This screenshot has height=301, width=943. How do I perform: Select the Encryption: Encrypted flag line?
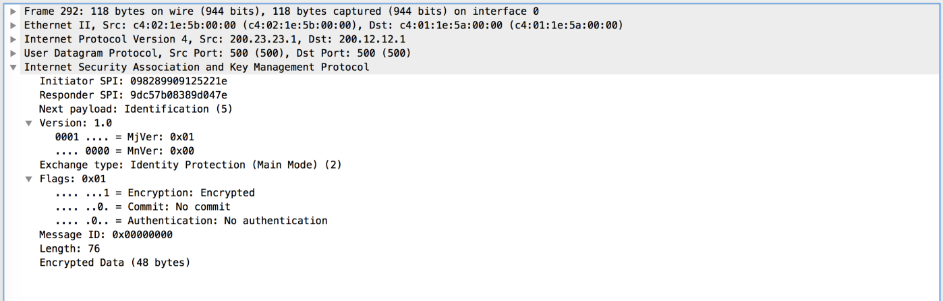pos(155,193)
